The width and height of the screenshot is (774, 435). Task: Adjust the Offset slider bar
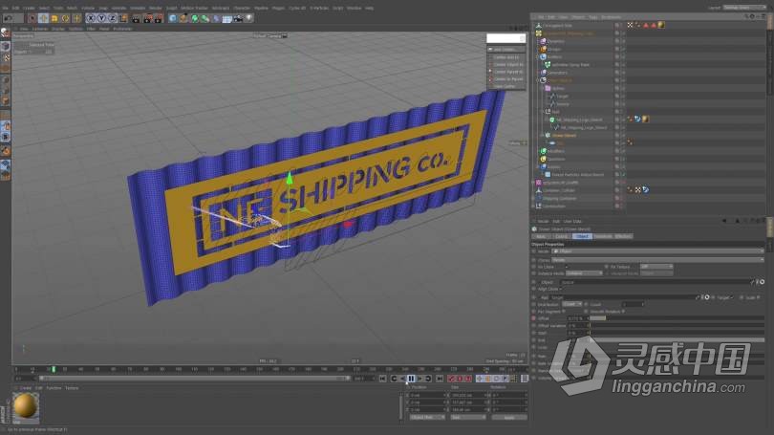(x=677, y=318)
